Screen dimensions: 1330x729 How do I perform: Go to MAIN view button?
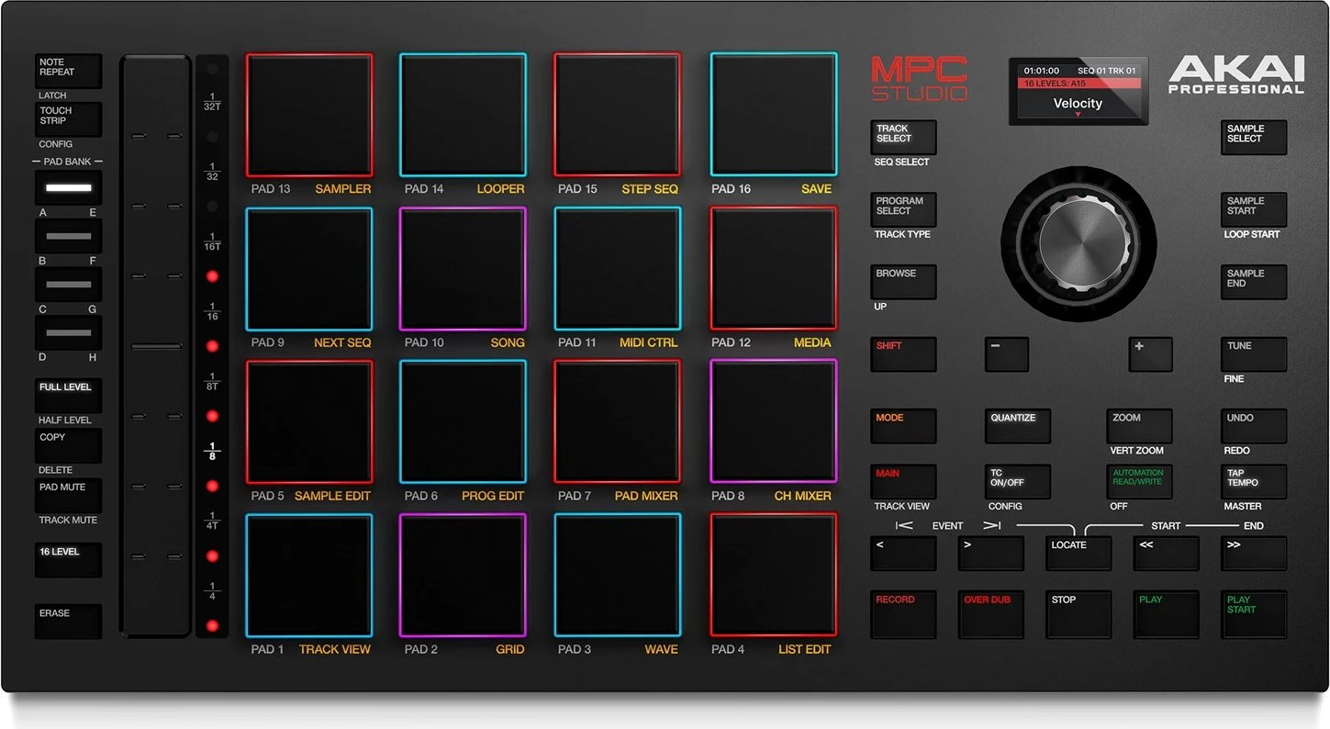[x=904, y=482]
